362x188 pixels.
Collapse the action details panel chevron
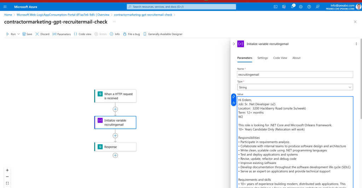[234, 44]
